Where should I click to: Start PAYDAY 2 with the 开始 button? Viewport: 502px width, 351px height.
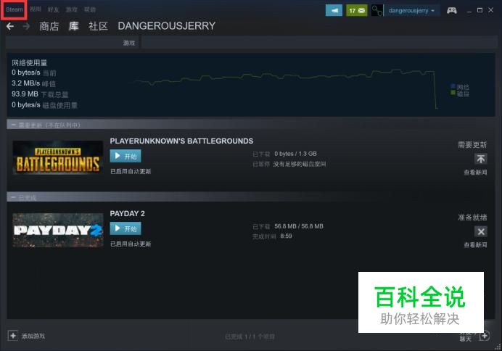tap(126, 228)
